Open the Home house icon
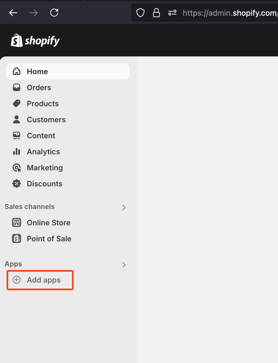 click(x=17, y=71)
